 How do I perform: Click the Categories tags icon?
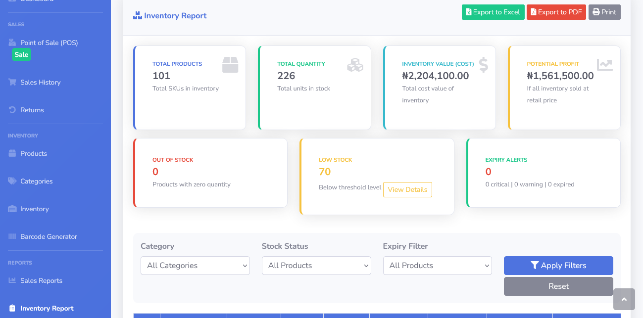point(12,181)
